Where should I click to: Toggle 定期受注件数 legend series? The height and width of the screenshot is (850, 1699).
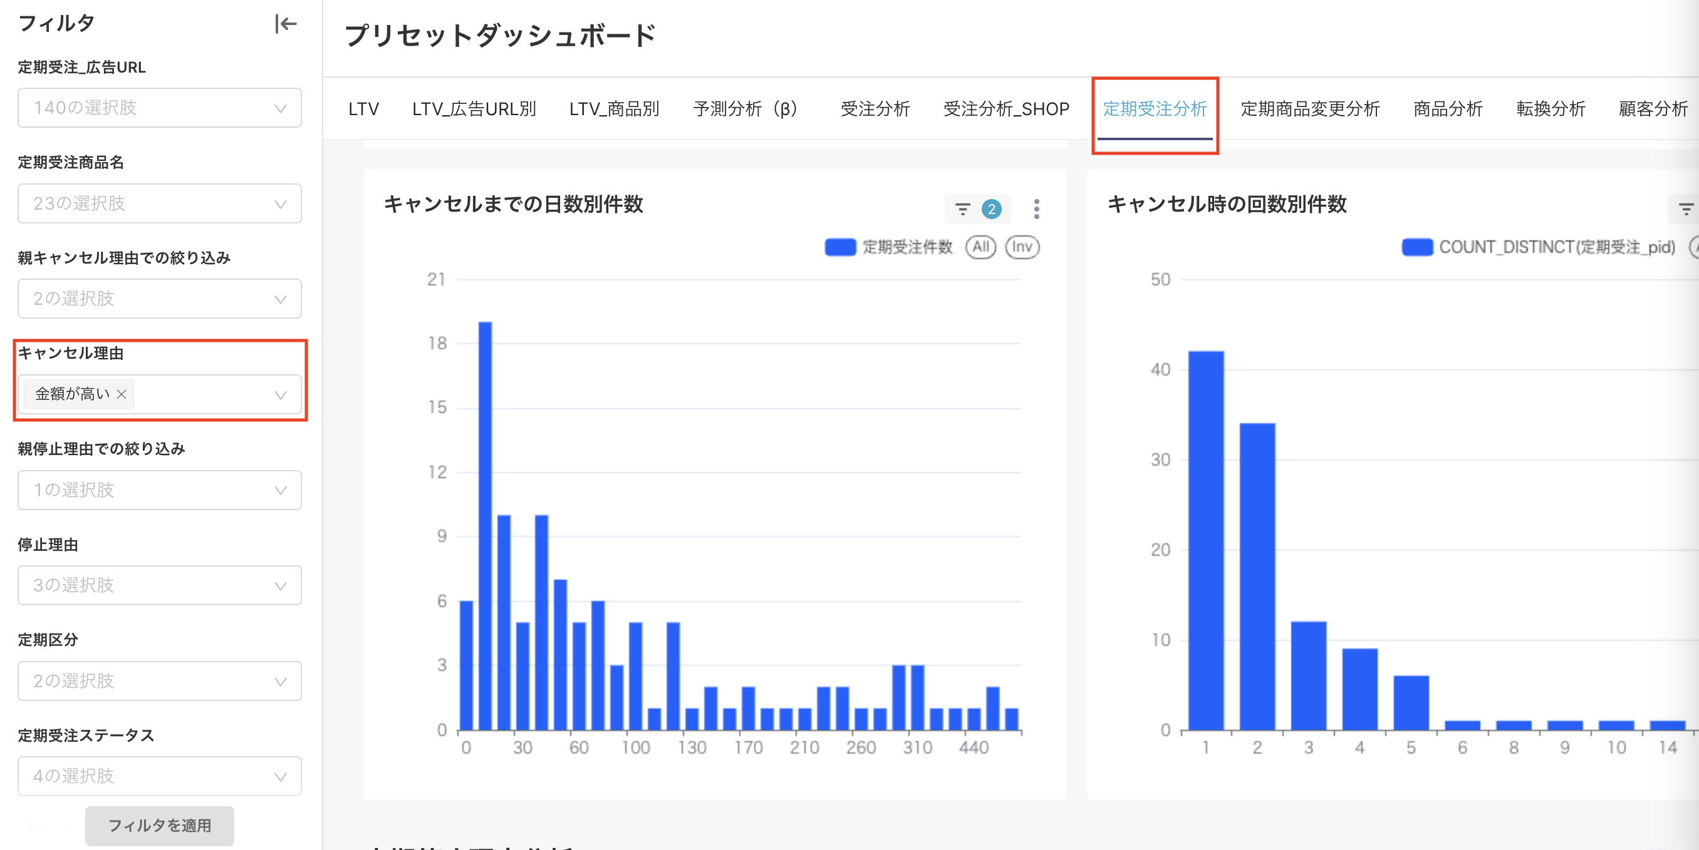(x=888, y=247)
